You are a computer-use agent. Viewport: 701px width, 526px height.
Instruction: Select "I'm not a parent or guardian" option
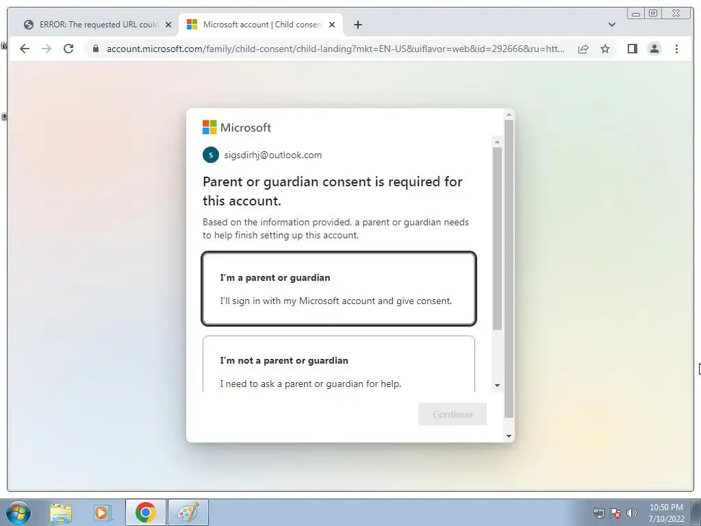[x=339, y=364]
